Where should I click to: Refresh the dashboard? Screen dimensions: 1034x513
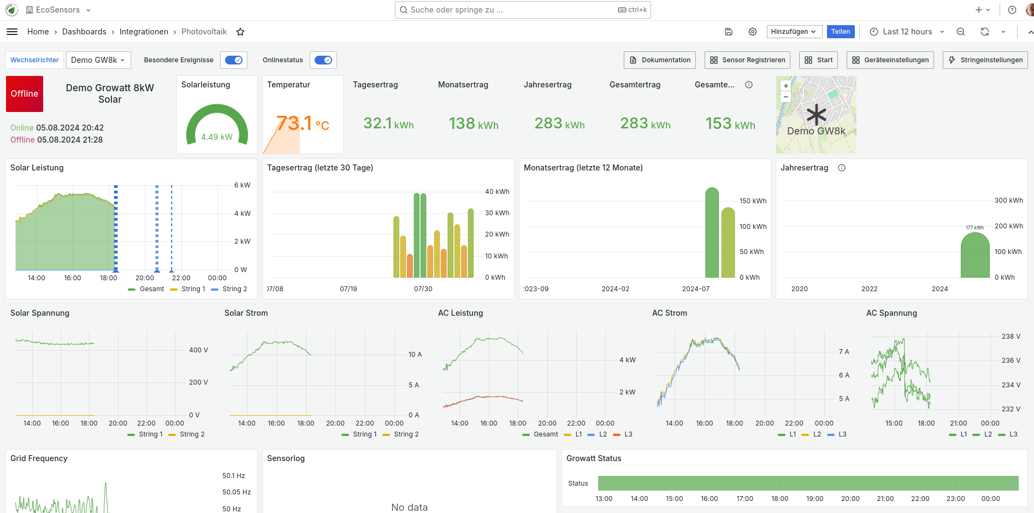985,32
